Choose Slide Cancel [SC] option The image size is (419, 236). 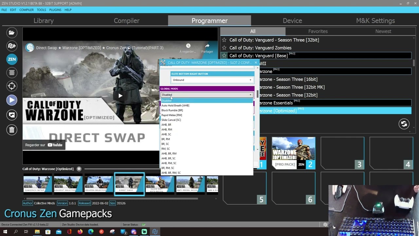click(x=207, y=120)
